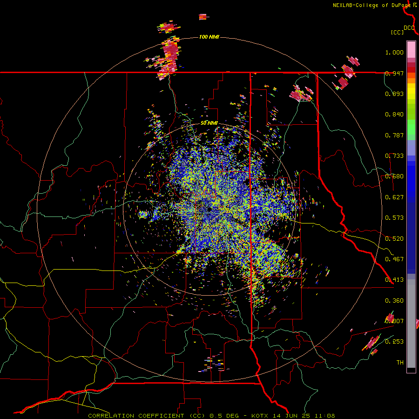
Task: Pick the light pink top color bar segment
Action: click(411, 50)
